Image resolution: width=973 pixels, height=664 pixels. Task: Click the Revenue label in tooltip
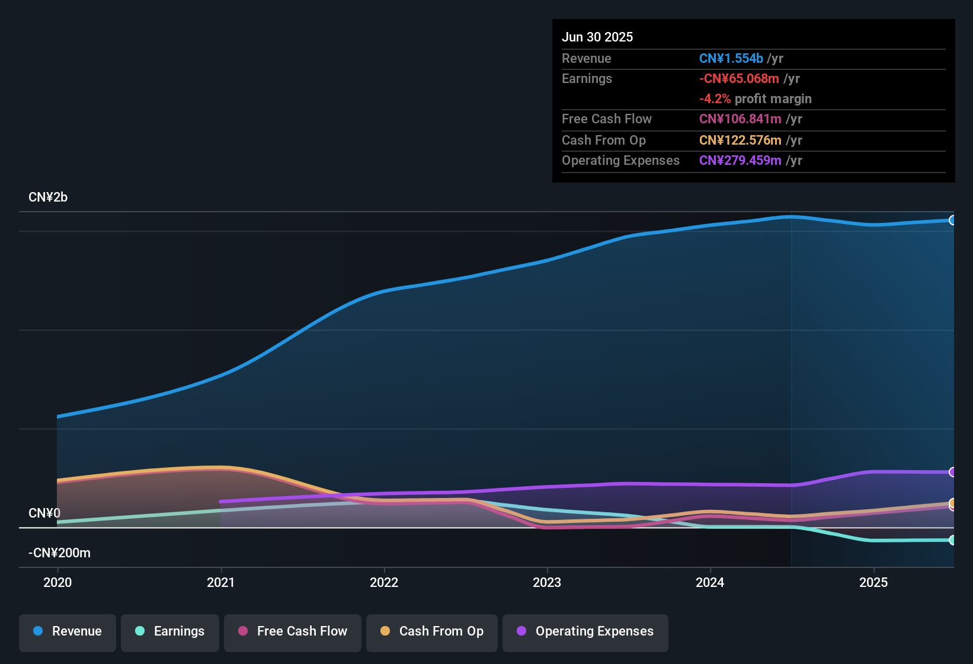587,59
